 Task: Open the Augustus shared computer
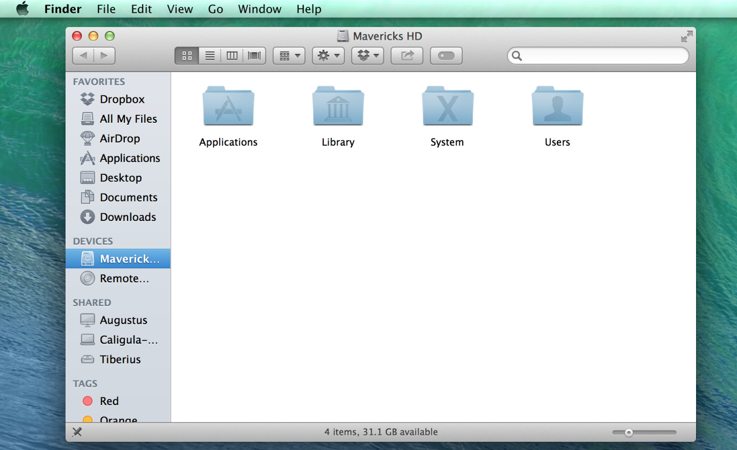pyautogui.click(x=123, y=320)
